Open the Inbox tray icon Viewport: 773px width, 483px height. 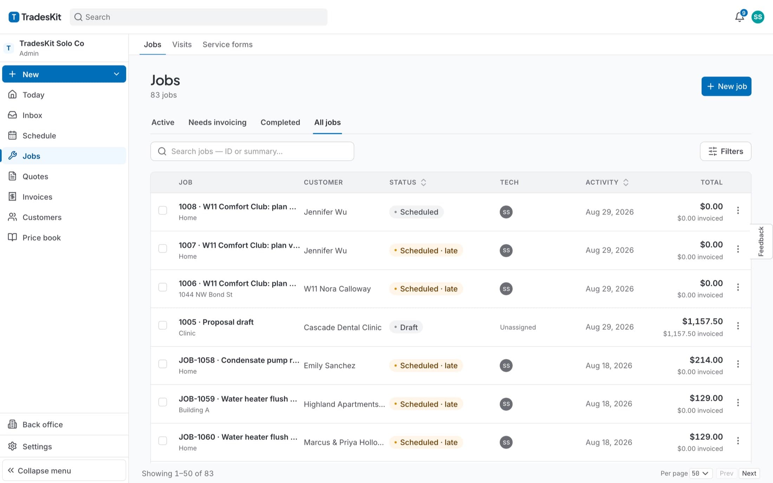(x=12, y=115)
